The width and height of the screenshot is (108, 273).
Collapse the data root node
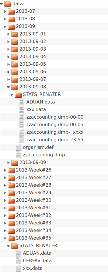[1, 4]
